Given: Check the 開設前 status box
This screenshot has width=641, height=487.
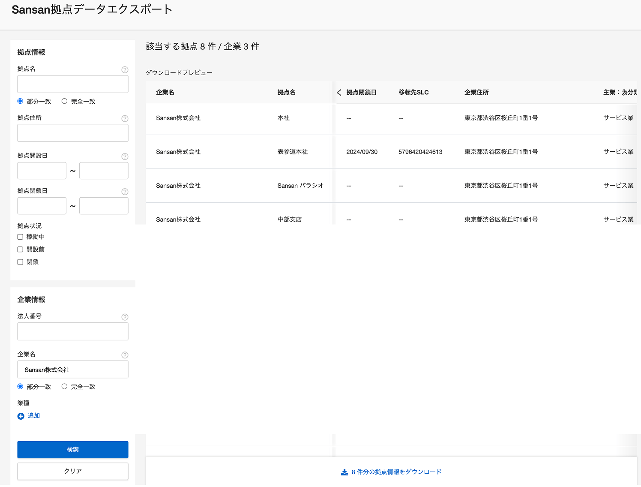Looking at the screenshot, I should coord(20,250).
